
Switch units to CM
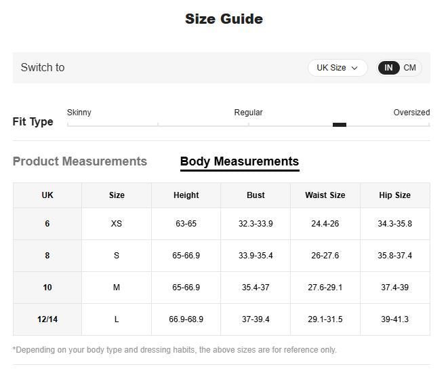[x=410, y=68]
